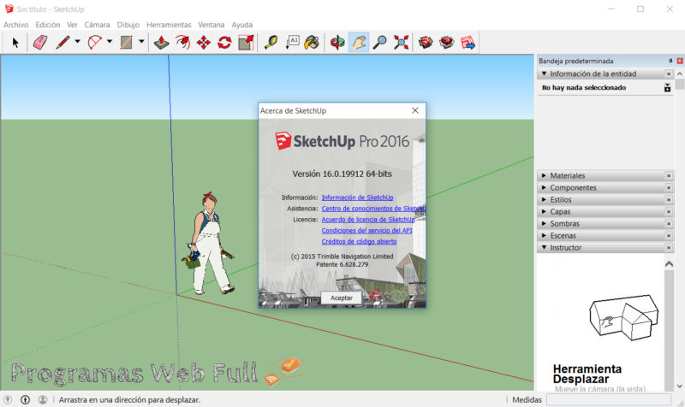Viewport: 685px width, 407px height.
Task: Select the Push/Pull tool
Action: click(162, 43)
